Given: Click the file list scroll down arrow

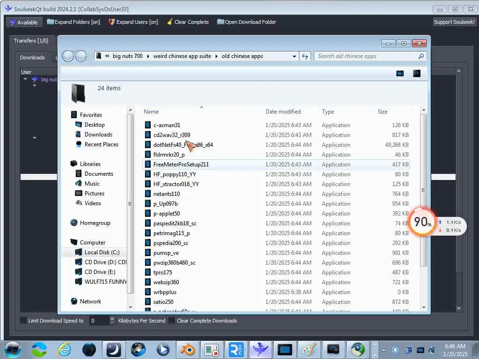Looking at the screenshot, I should [423, 308].
